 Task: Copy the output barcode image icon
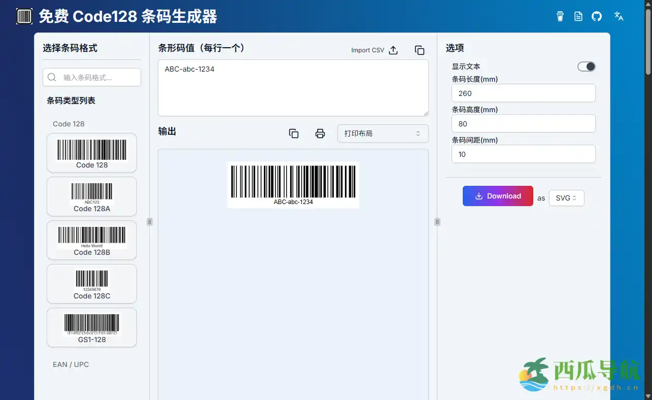pos(294,134)
